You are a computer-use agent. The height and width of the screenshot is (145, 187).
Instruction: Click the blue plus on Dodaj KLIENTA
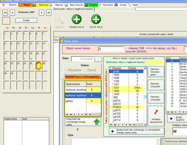(x=171, y=119)
